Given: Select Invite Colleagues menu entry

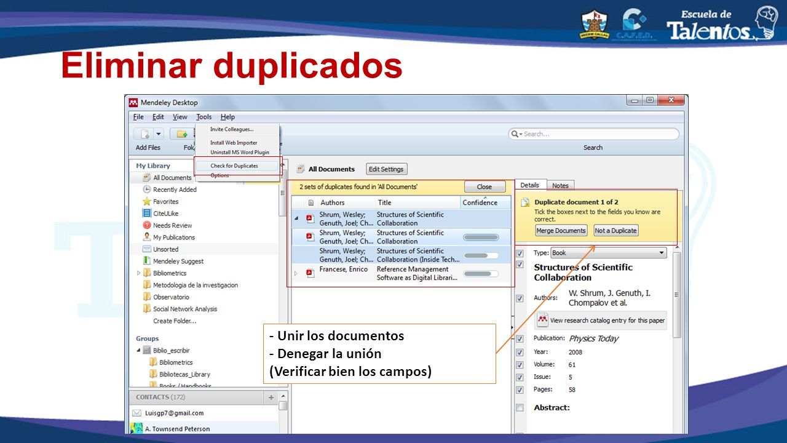Looking at the screenshot, I should coord(232,129).
